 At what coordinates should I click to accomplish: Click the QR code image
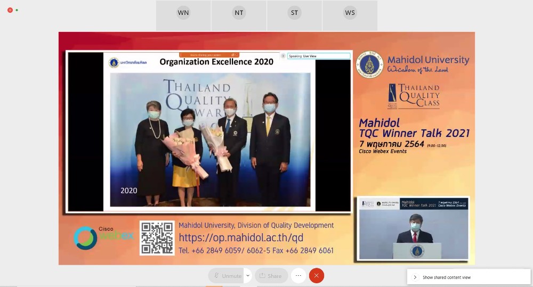point(157,238)
